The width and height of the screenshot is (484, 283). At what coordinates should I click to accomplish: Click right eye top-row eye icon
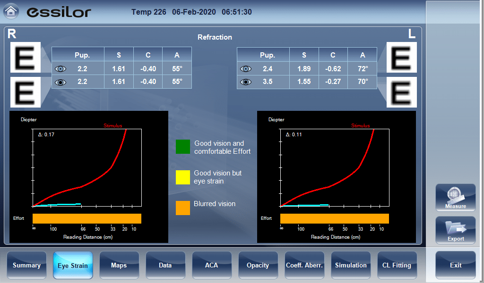pos(60,69)
